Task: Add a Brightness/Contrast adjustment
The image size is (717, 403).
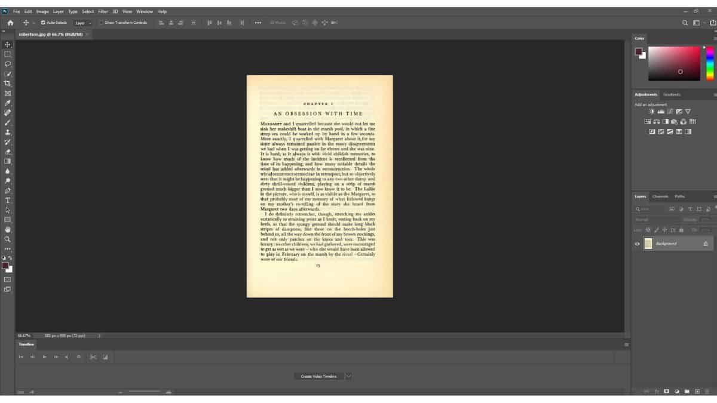Action: click(651, 112)
